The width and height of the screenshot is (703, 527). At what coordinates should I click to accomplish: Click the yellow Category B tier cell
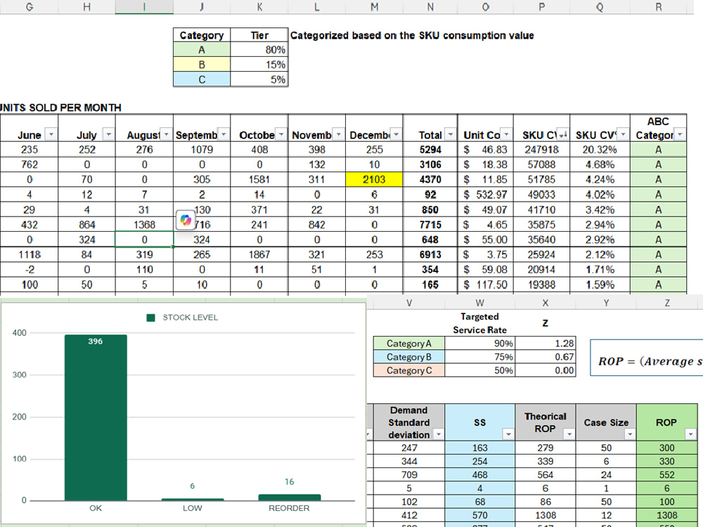[x=202, y=65]
